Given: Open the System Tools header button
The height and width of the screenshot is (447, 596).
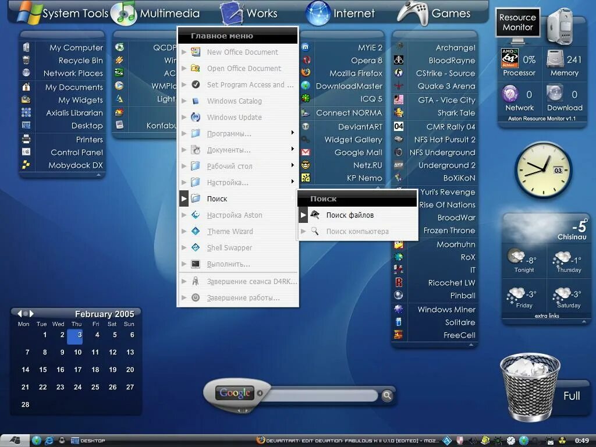Looking at the screenshot, I should click(x=63, y=13).
